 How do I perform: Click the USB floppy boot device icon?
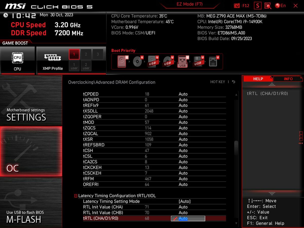tap(198, 62)
